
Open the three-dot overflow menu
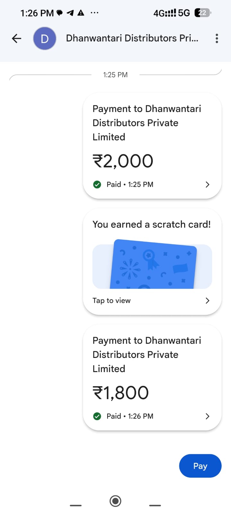pyautogui.click(x=217, y=39)
